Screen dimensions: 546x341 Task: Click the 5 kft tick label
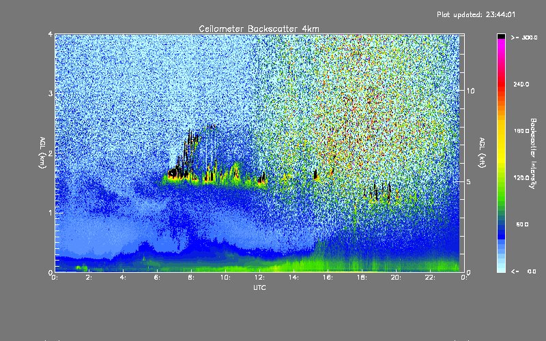469,181
